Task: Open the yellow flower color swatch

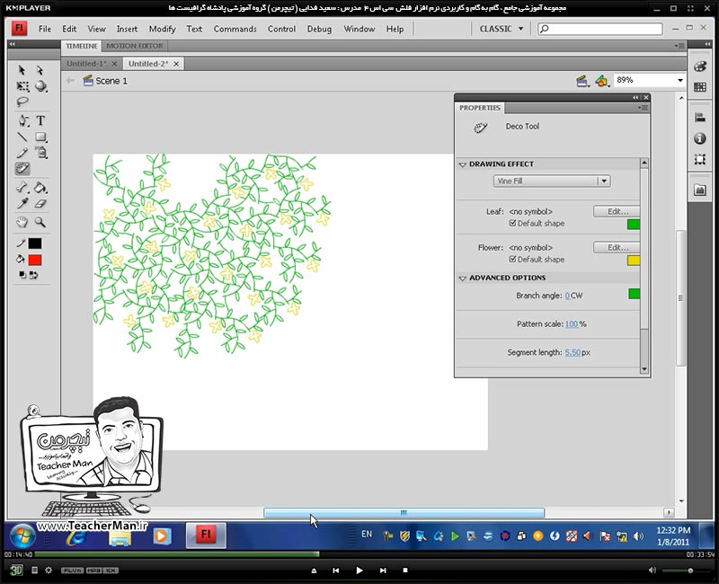Action: (634, 261)
